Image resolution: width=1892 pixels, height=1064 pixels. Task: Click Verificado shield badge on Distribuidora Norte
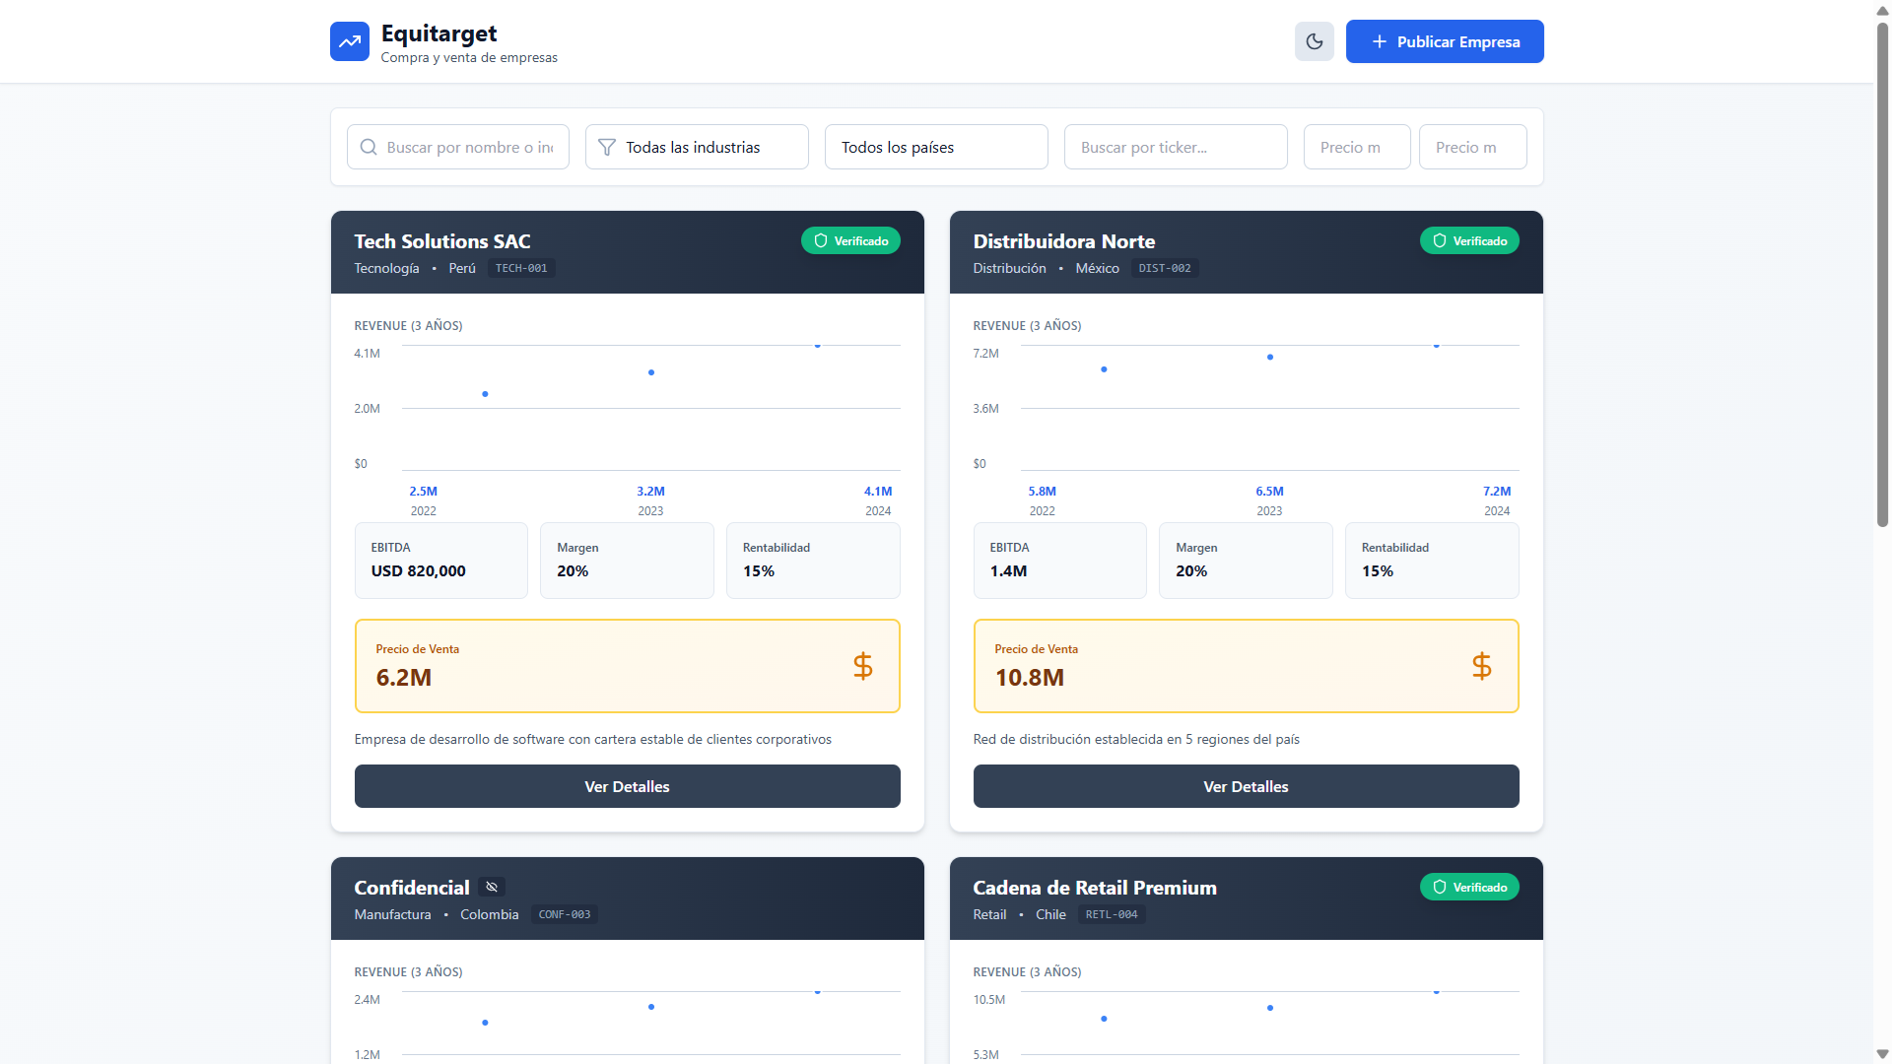click(1468, 240)
